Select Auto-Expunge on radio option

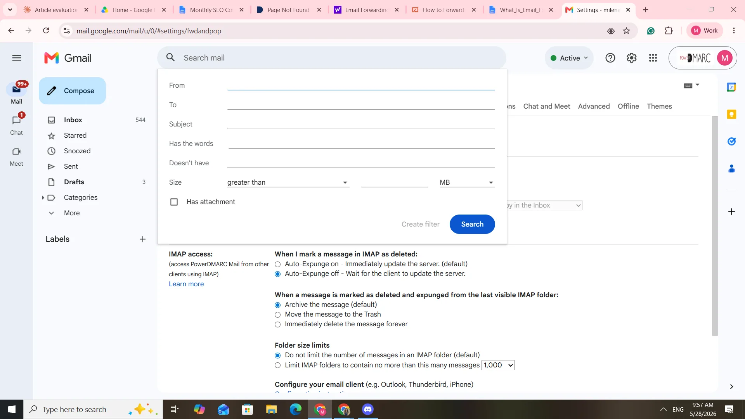[277, 265]
